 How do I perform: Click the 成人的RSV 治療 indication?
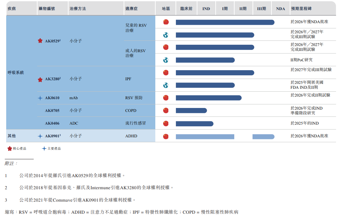point(135,53)
